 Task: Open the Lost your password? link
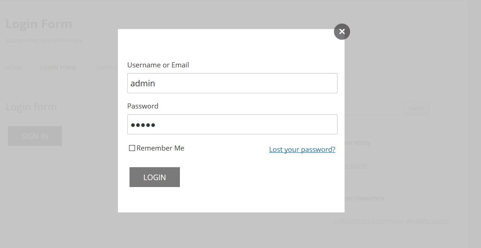coord(302,150)
